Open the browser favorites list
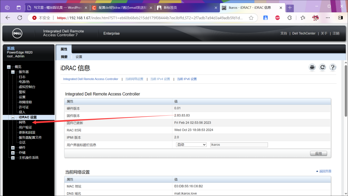Screen dimensions: 348x196 pos(303,18)
